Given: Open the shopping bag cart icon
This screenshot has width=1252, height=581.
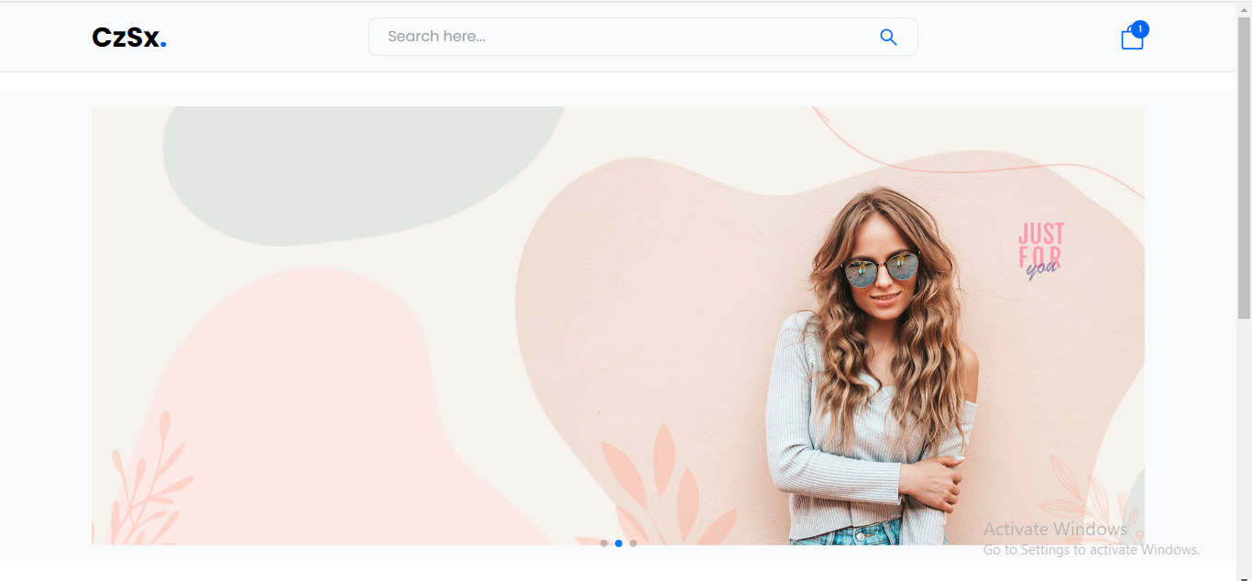Looking at the screenshot, I should pos(1132,38).
